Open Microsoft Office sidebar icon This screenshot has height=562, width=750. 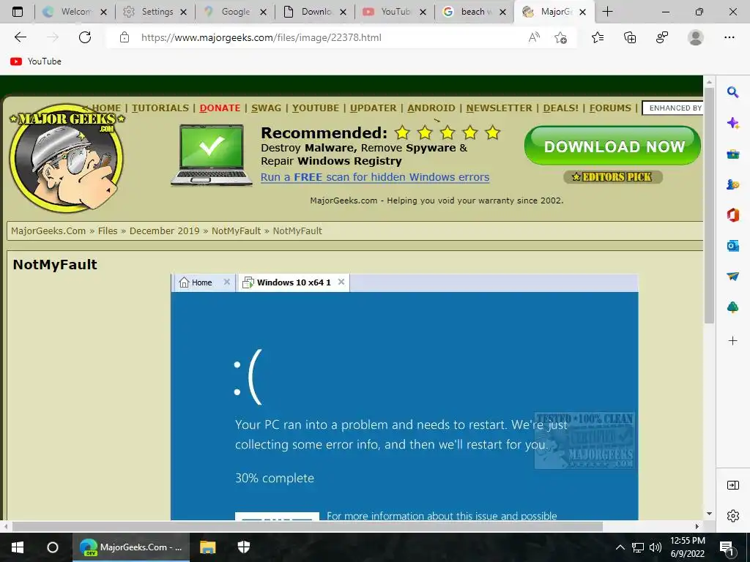pos(732,215)
